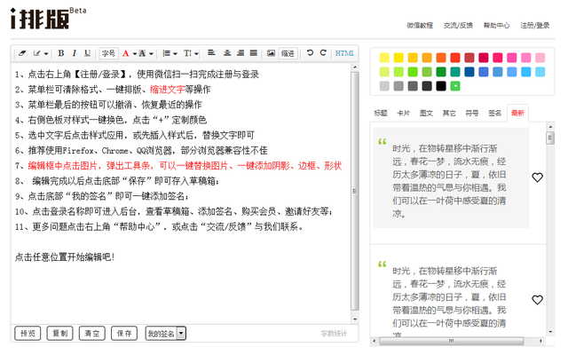Viewport: 568px width, 355px height.
Task: Toggle italic formatting
Action: 75,54
